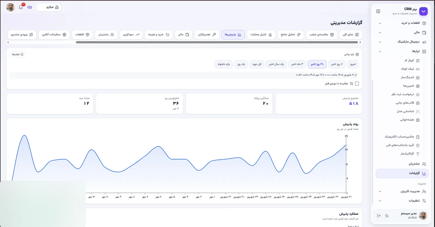
Task: Switch to the سودآوری report tab
Action: click(131, 35)
